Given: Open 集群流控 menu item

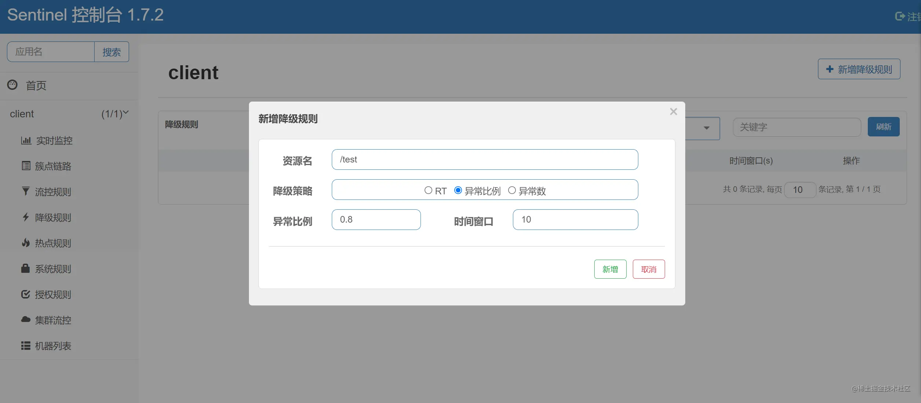Looking at the screenshot, I should coord(53,320).
